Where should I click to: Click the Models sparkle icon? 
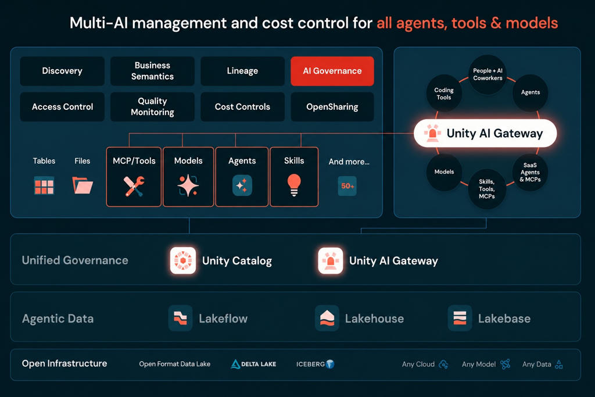188,185
